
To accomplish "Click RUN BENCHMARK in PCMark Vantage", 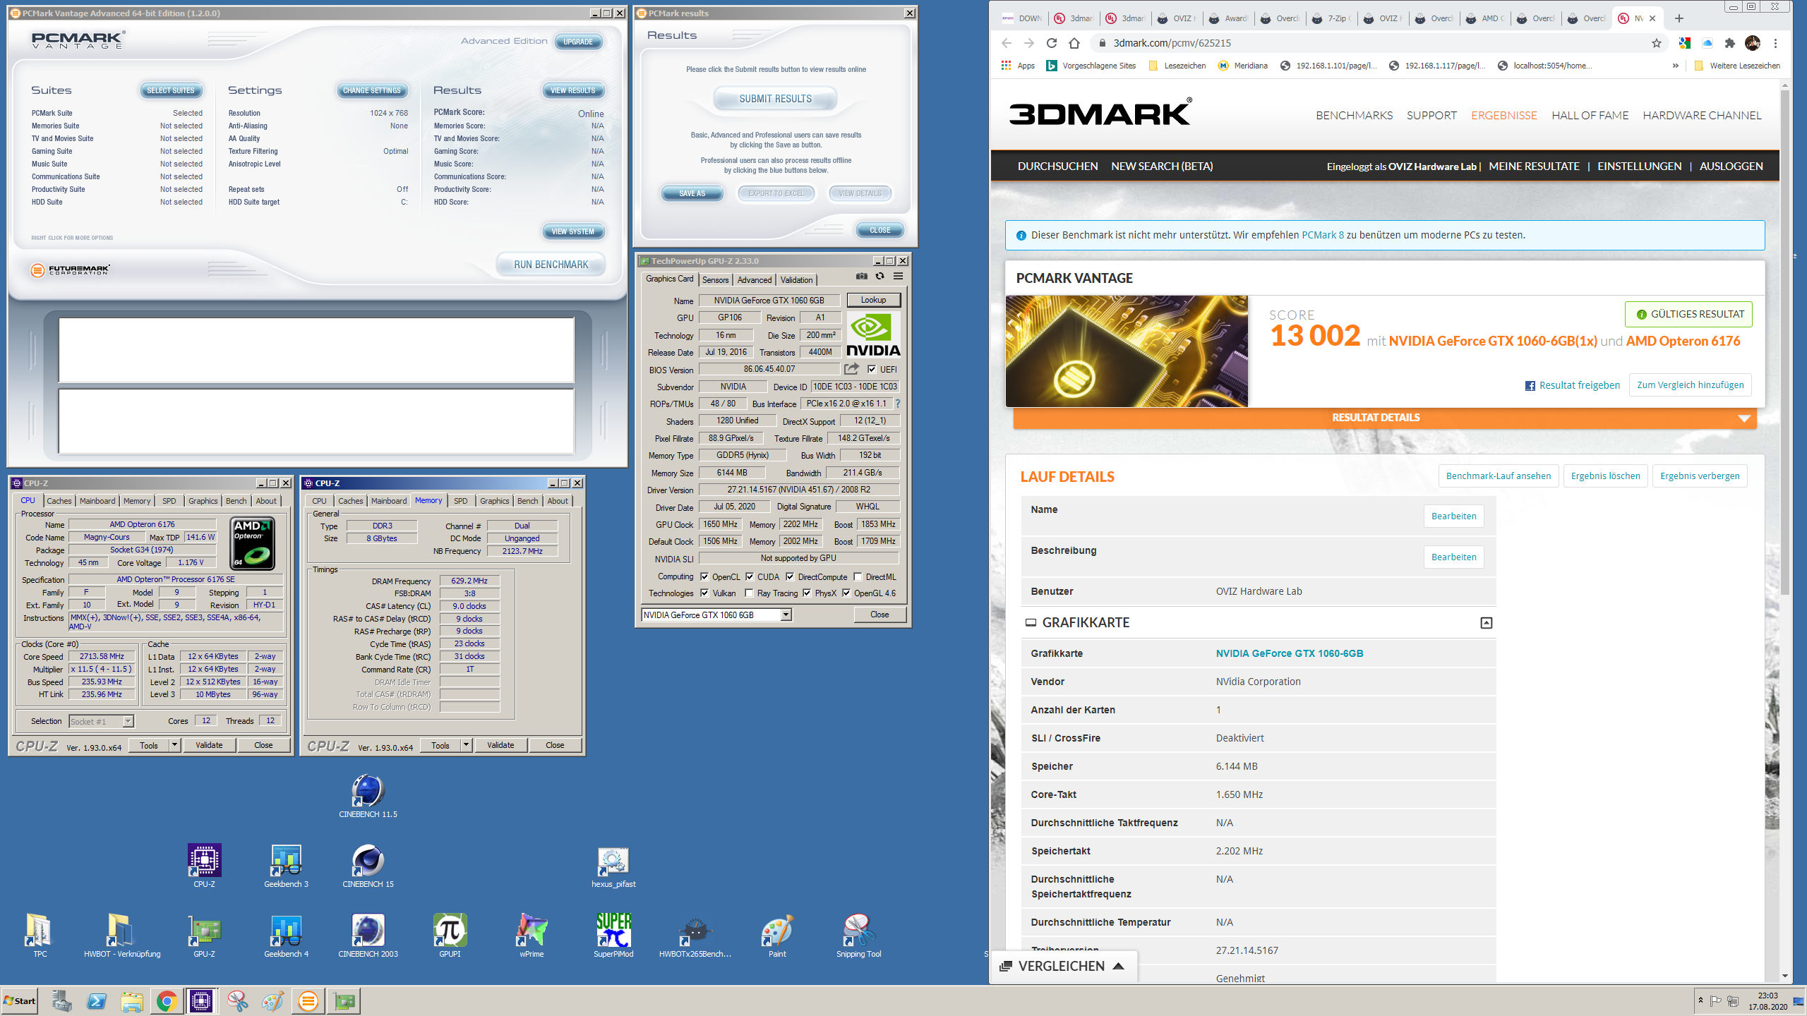I will (551, 265).
